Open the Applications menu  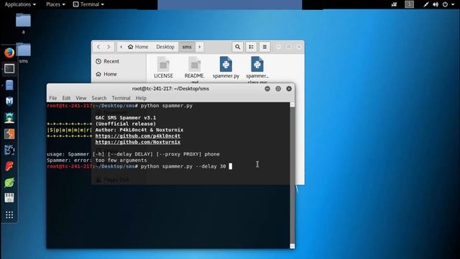(20, 4)
